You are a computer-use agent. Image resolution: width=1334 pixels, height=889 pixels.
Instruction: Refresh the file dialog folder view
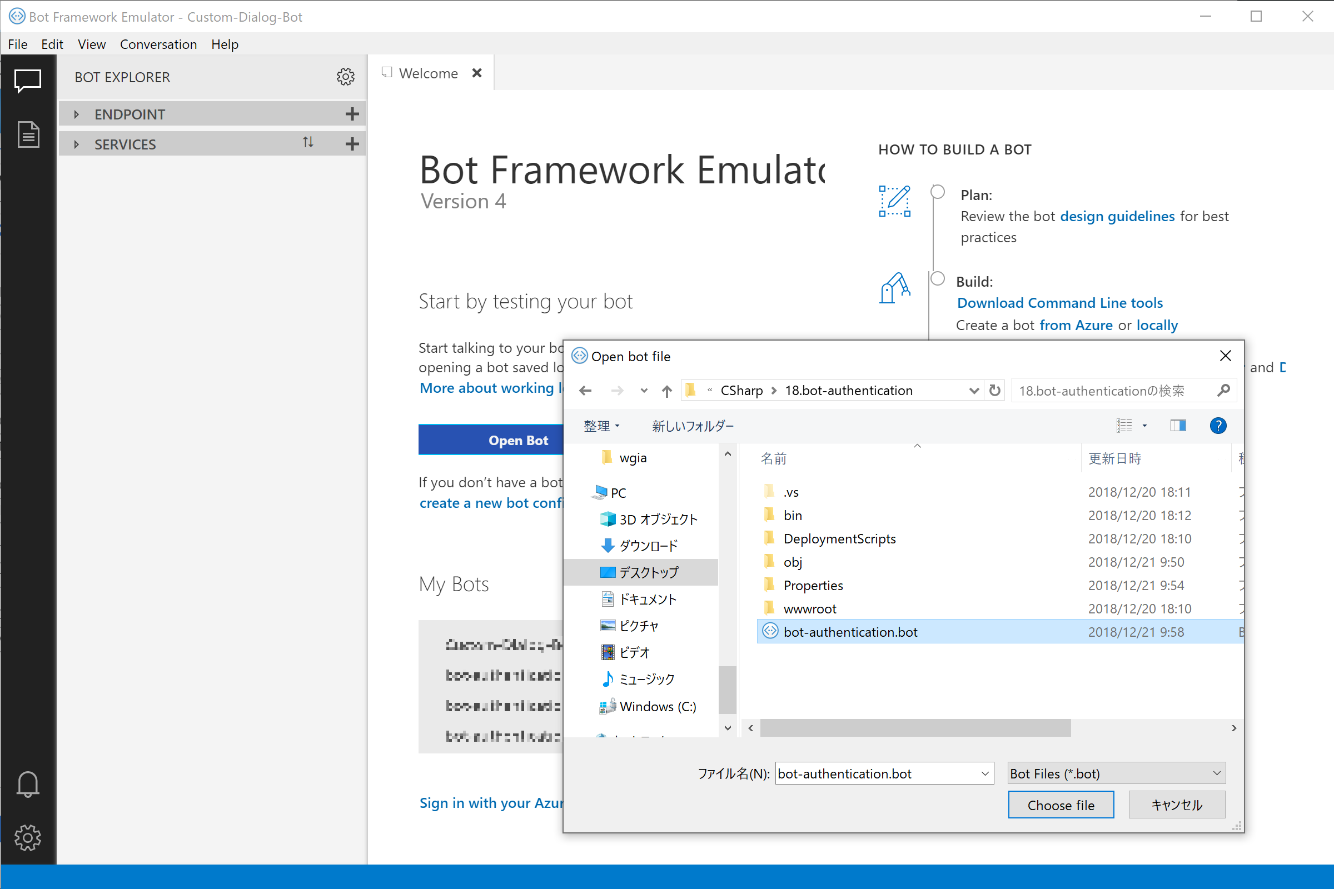994,391
